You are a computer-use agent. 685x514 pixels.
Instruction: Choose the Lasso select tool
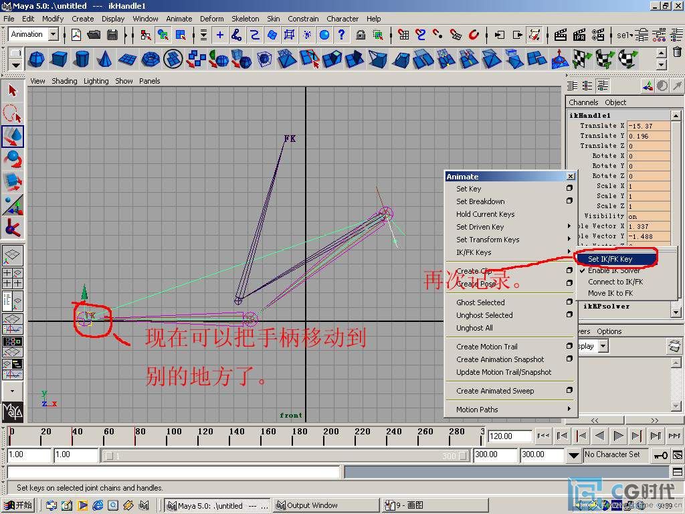click(x=12, y=113)
